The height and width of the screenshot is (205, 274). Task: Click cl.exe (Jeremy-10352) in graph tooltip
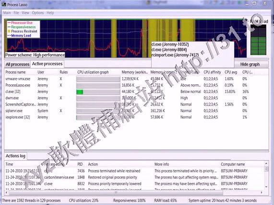170,45
